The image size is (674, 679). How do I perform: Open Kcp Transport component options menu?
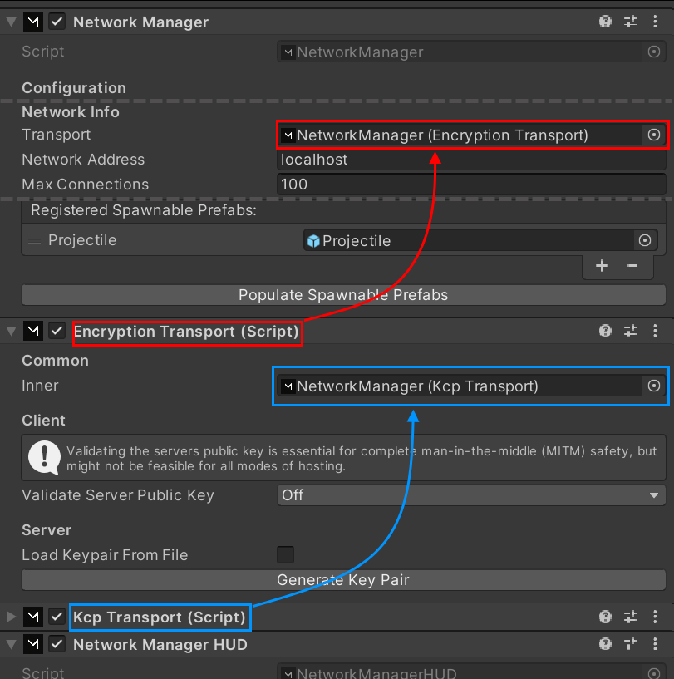tap(655, 617)
